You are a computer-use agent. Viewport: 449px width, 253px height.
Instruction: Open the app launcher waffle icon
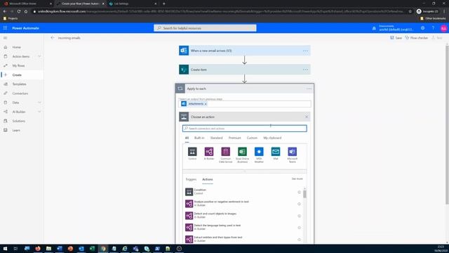point(5,28)
